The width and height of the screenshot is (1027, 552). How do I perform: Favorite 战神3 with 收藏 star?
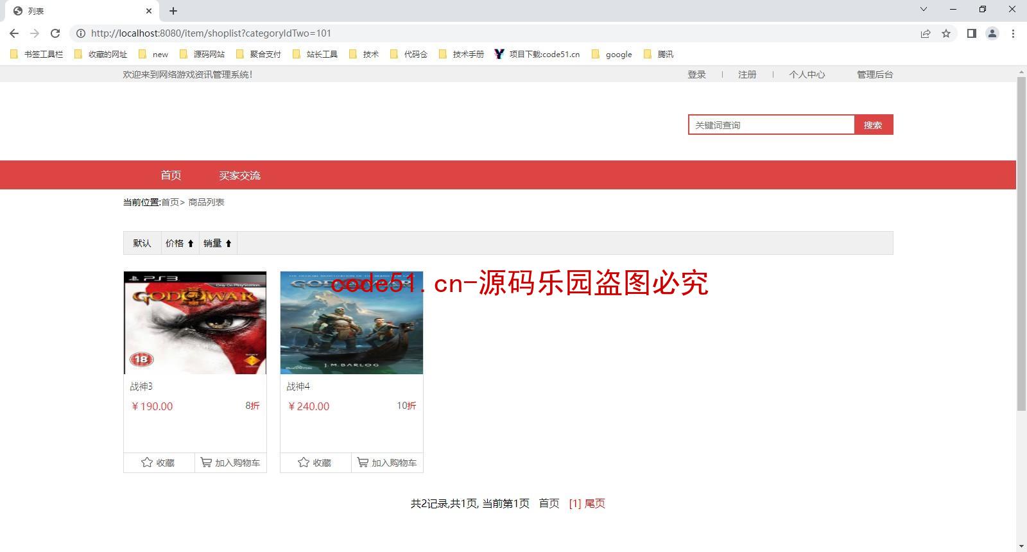[159, 463]
